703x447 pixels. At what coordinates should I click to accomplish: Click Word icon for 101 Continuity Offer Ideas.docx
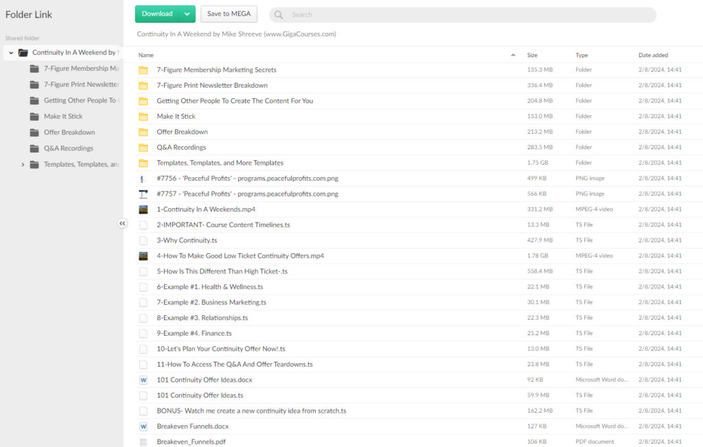[x=143, y=380]
